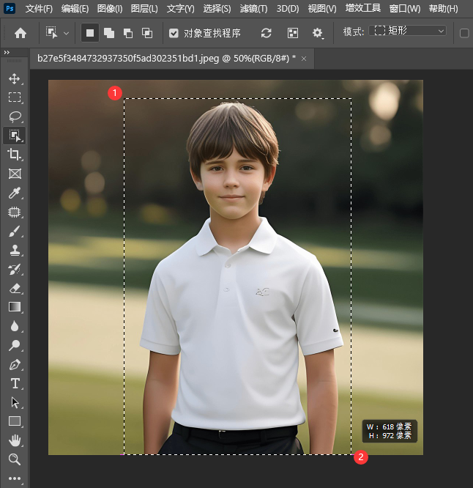The width and height of the screenshot is (473, 488).
Task: Enable the Add to selection mode
Action: pyautogui.click(x=109, y=33)
